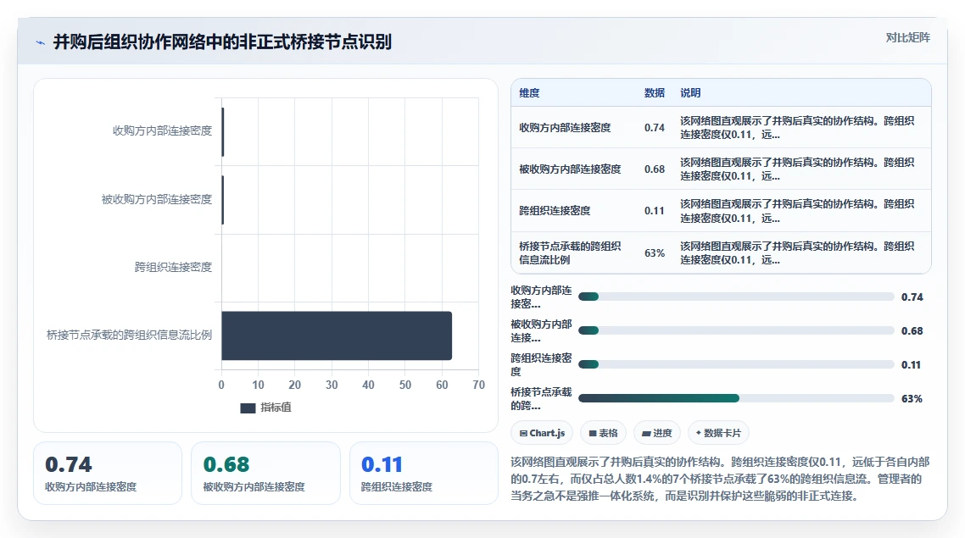Click the 0.68 value in the table
Image resolution: width=965 pixels, height=538 pixels.
coord(654,169)
